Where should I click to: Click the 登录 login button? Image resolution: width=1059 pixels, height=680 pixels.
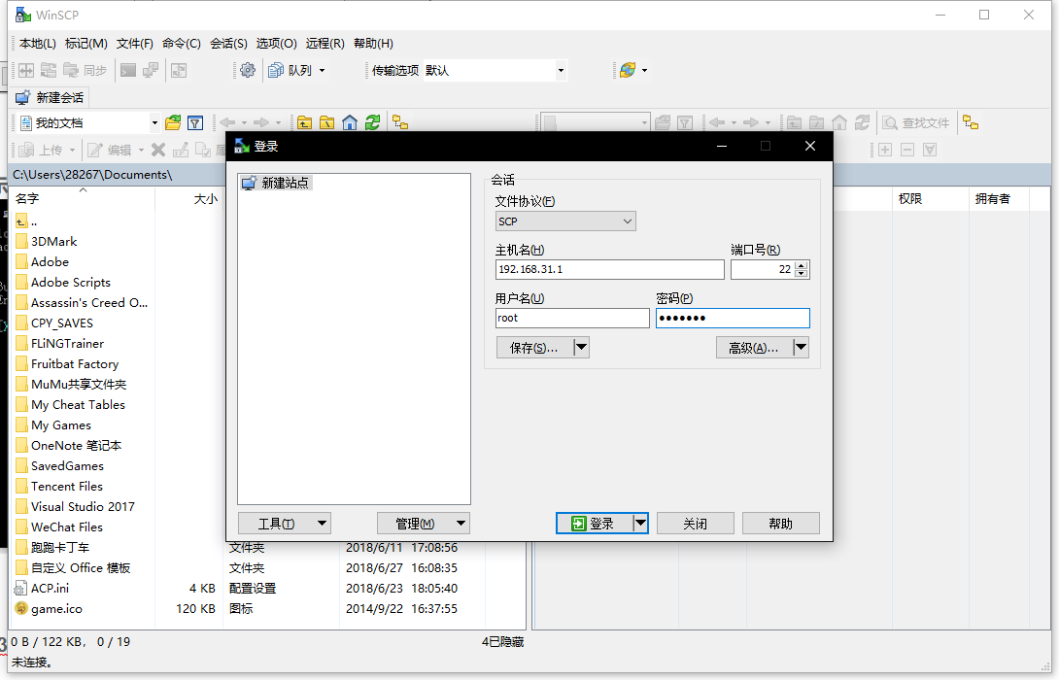[x=594, y=524]
